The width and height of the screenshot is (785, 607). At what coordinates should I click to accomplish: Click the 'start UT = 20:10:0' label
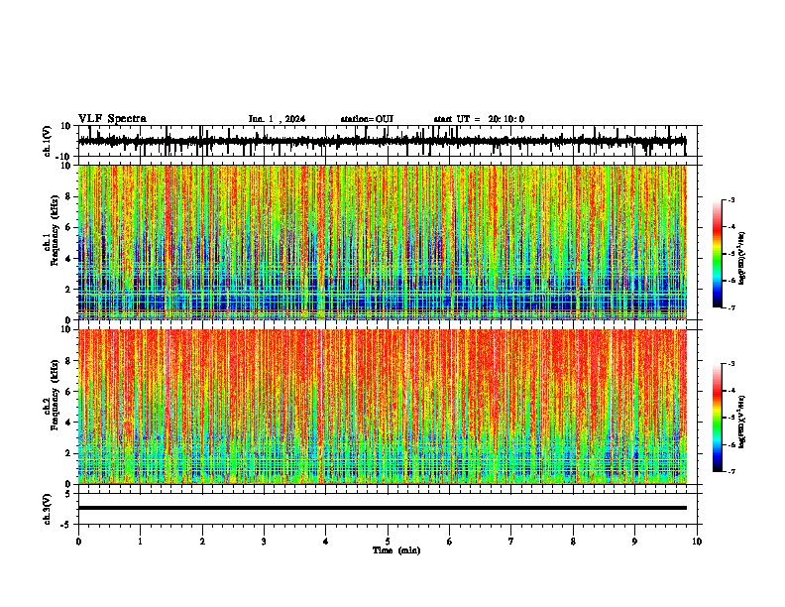click(479, 119)
